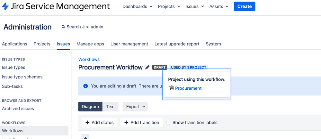Open the Export dropdown
This screenshot has width=321, height=139.
135,107
